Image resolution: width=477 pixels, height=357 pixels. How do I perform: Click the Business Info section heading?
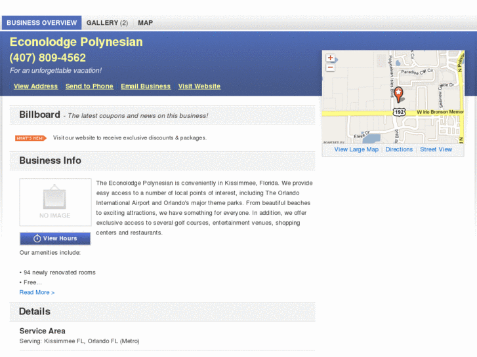(x=51, y=160)
